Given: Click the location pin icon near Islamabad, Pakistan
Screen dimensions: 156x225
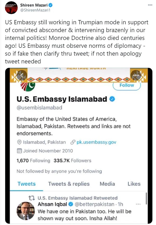Looking at the screenshot, I should click(19, 142).
